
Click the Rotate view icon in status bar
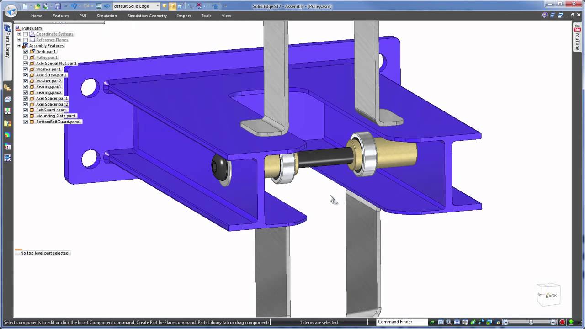pyautogui.click(x=473, y=322)
